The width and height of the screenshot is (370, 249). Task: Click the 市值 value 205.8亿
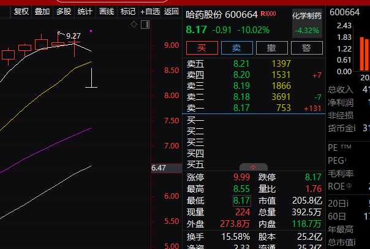pos(308,201)
